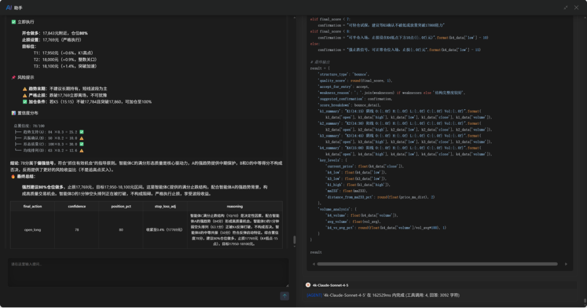
Task: Click the send arrow button
Action: 284,296
